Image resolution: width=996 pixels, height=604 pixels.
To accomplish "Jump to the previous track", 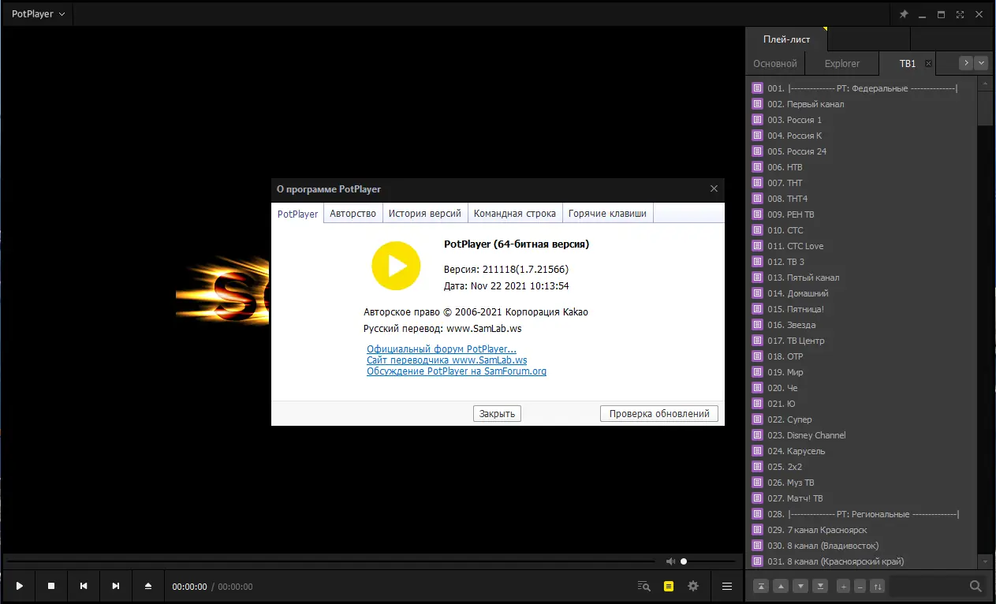I will [84, 586].
